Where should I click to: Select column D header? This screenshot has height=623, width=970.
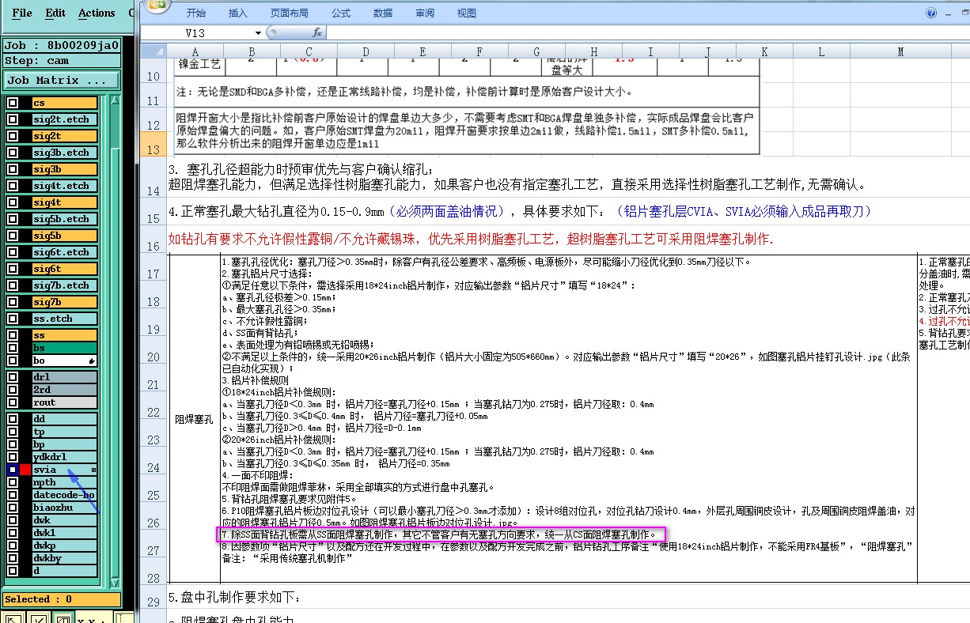pyautogui.click(x=366, y=52)
